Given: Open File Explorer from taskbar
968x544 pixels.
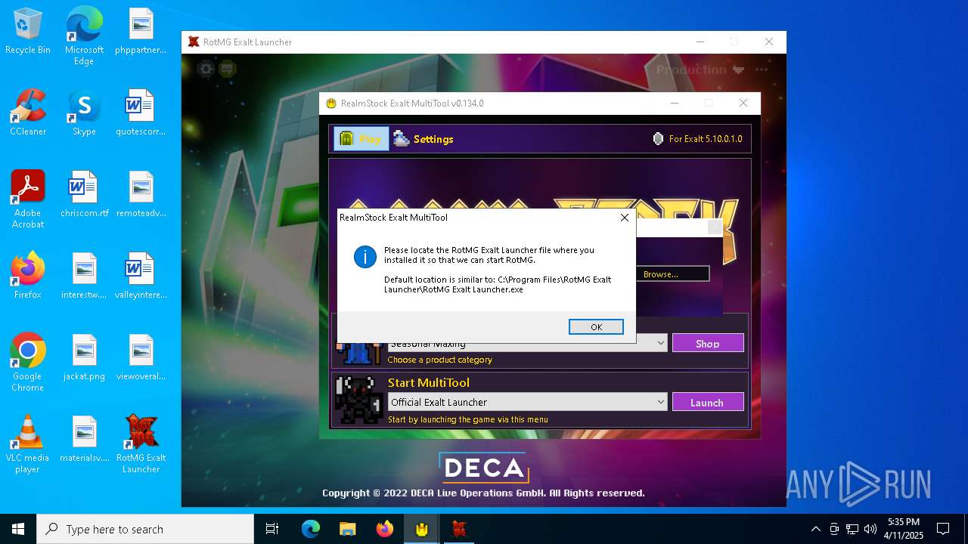Looking at the screenshot, I should [348, 529].
